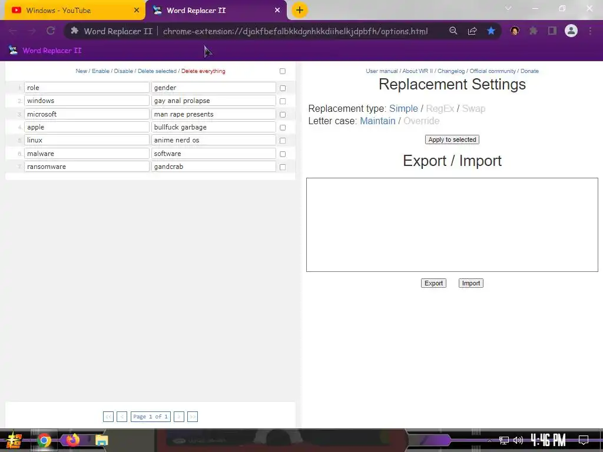Click the 'anime nerd os' replacement field
Viewport: 603px width, 452px height.
pyautogui.click(x=213, y=140)
